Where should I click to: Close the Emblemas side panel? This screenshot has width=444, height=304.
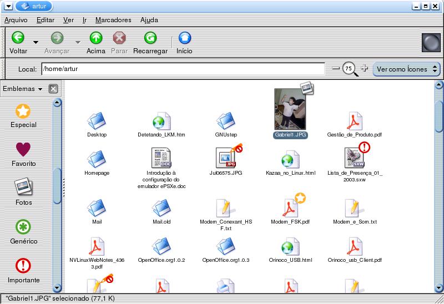(53, 89)
